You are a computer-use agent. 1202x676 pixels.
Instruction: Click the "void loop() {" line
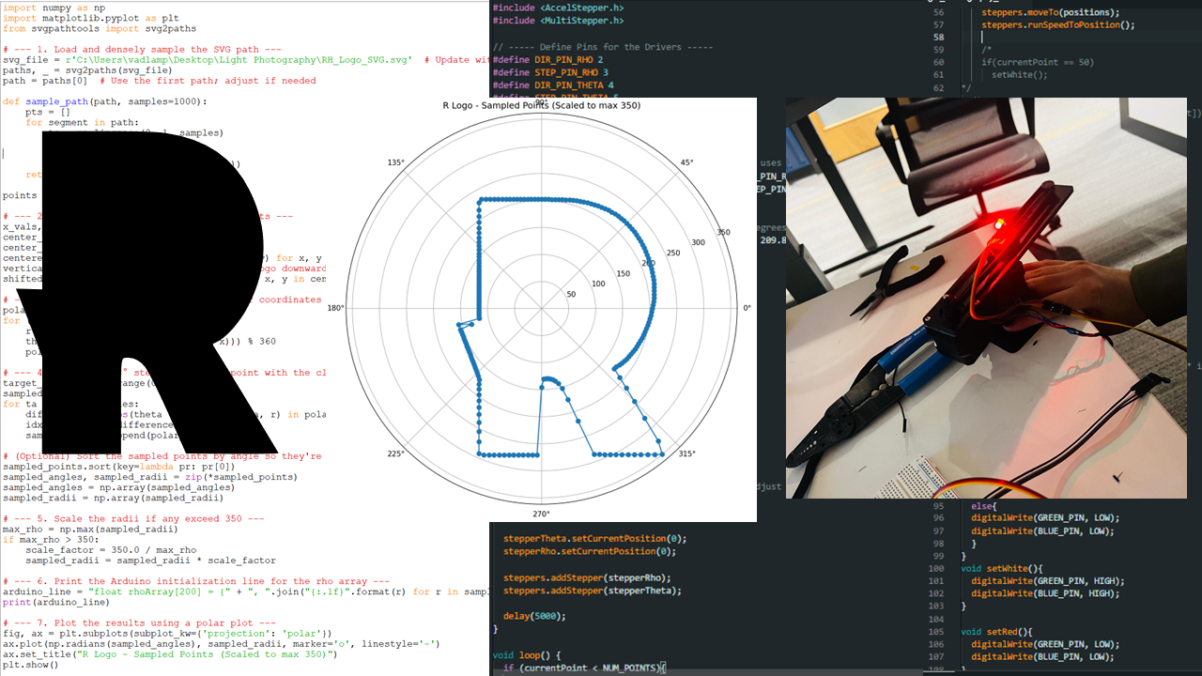(527, 654)
